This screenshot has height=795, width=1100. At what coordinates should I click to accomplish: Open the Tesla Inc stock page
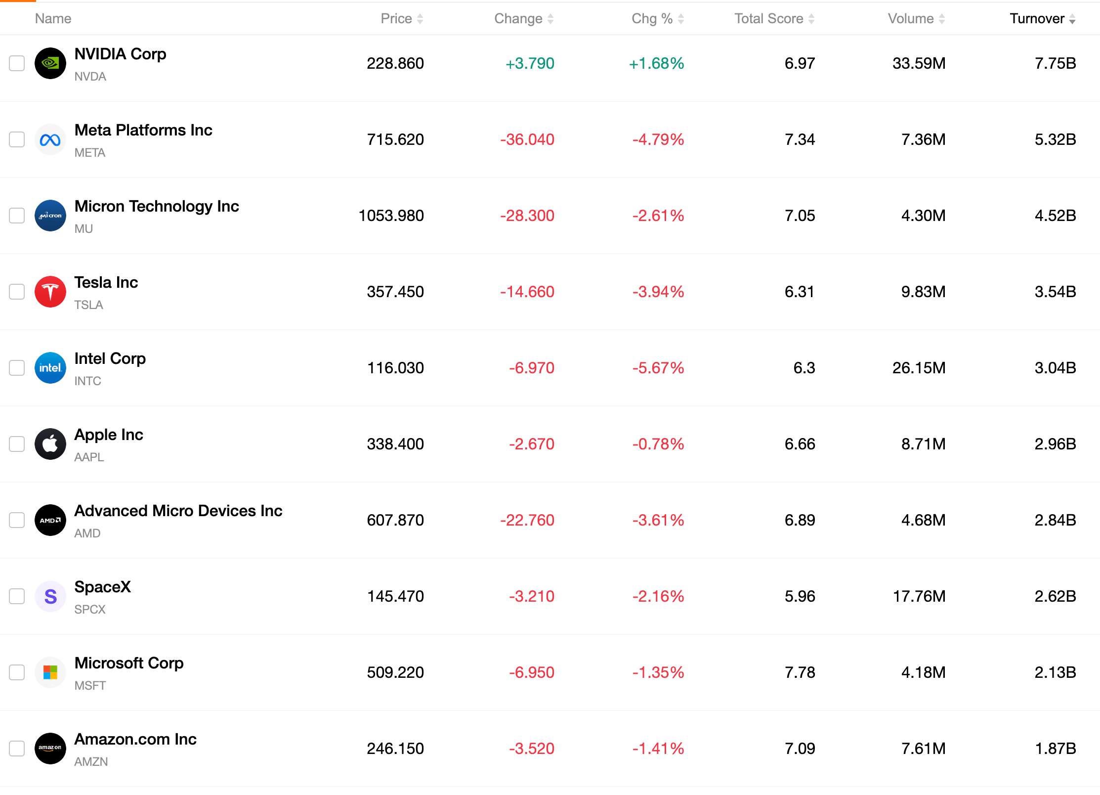pyautogui.click(x=106, y=282)
